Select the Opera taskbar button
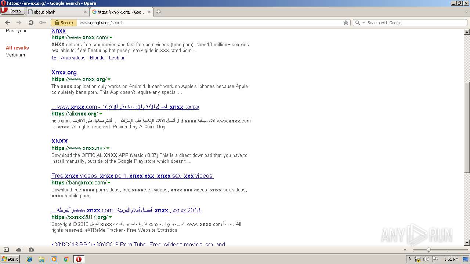 pyautogui.click(x=79, y=259)
